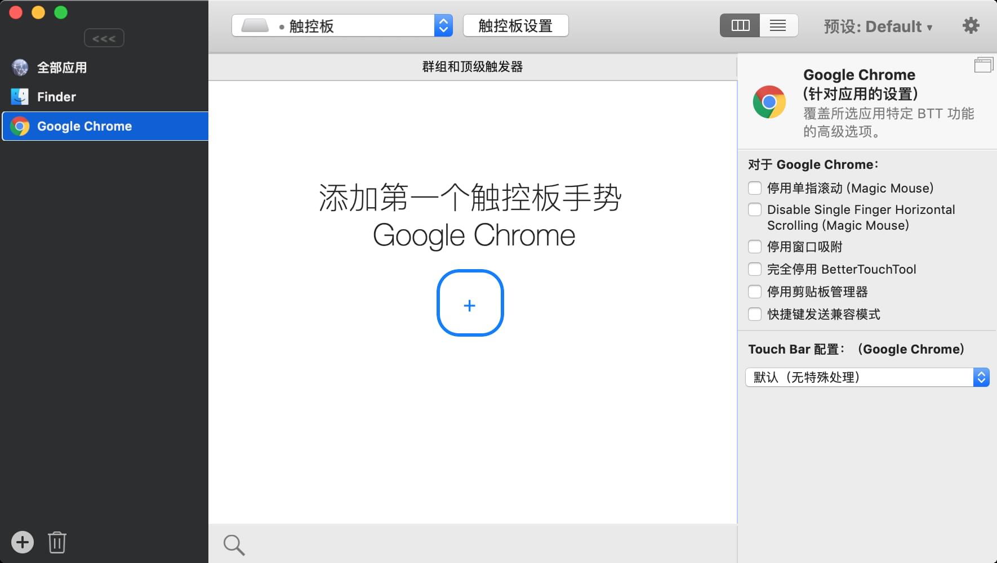Enable 完全停用 BetterTouchTool checkbox
Viewport: 997px width, 563px height.
pos(755,269)
